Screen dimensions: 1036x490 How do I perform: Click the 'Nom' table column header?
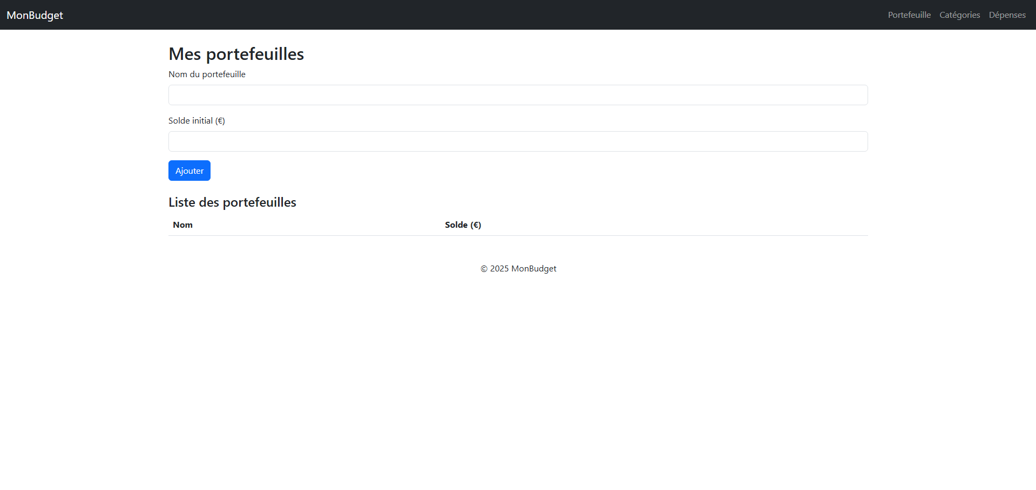(182, 225)
